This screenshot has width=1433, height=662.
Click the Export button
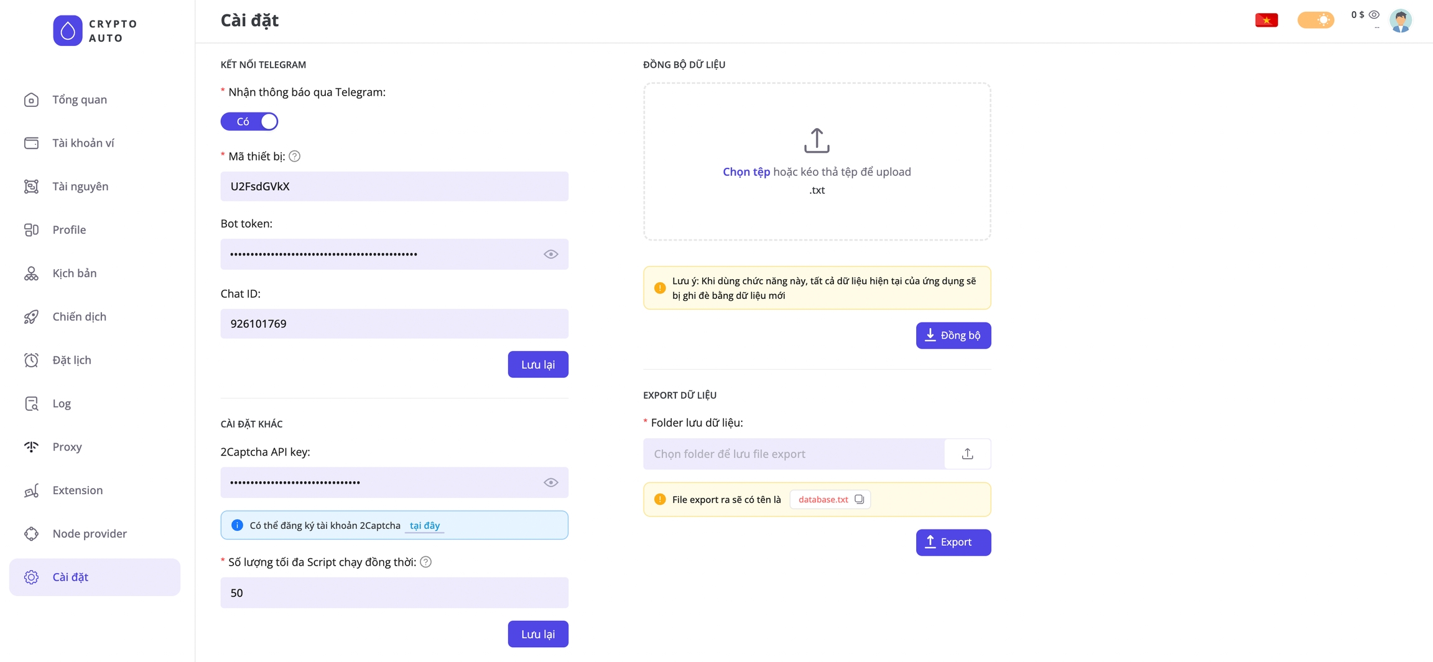point(953,542)
